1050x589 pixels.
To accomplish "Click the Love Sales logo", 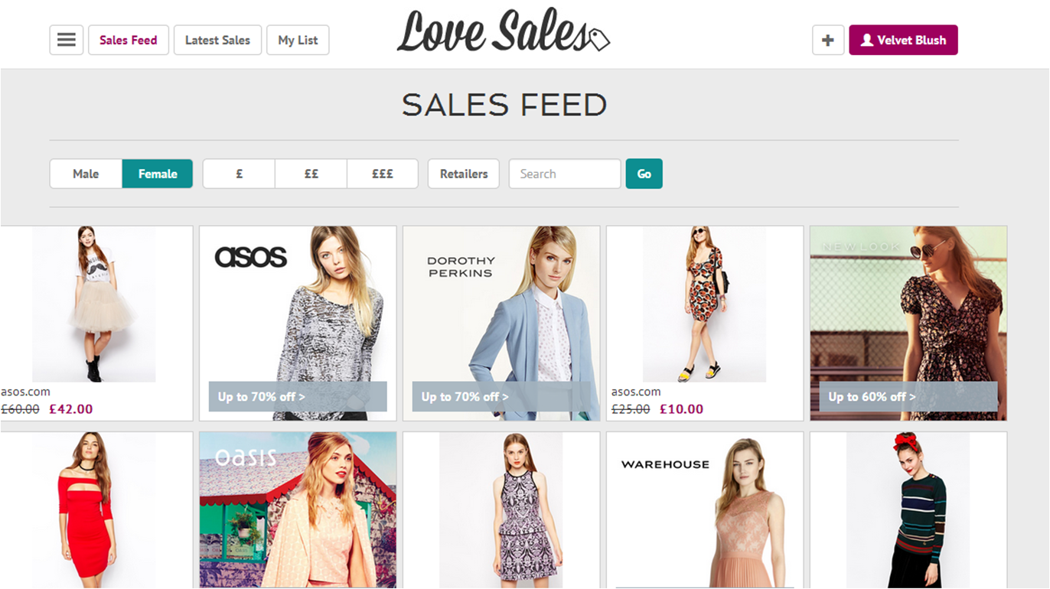I will point(503,32).
